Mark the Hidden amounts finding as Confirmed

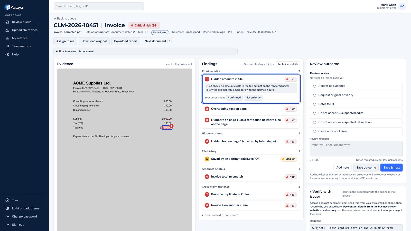click(234, 98)
